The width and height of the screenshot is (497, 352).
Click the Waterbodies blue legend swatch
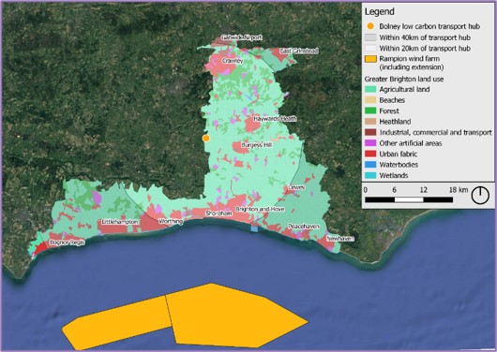370,165
